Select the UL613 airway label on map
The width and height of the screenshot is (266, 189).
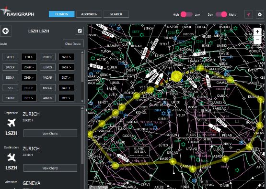96,66
